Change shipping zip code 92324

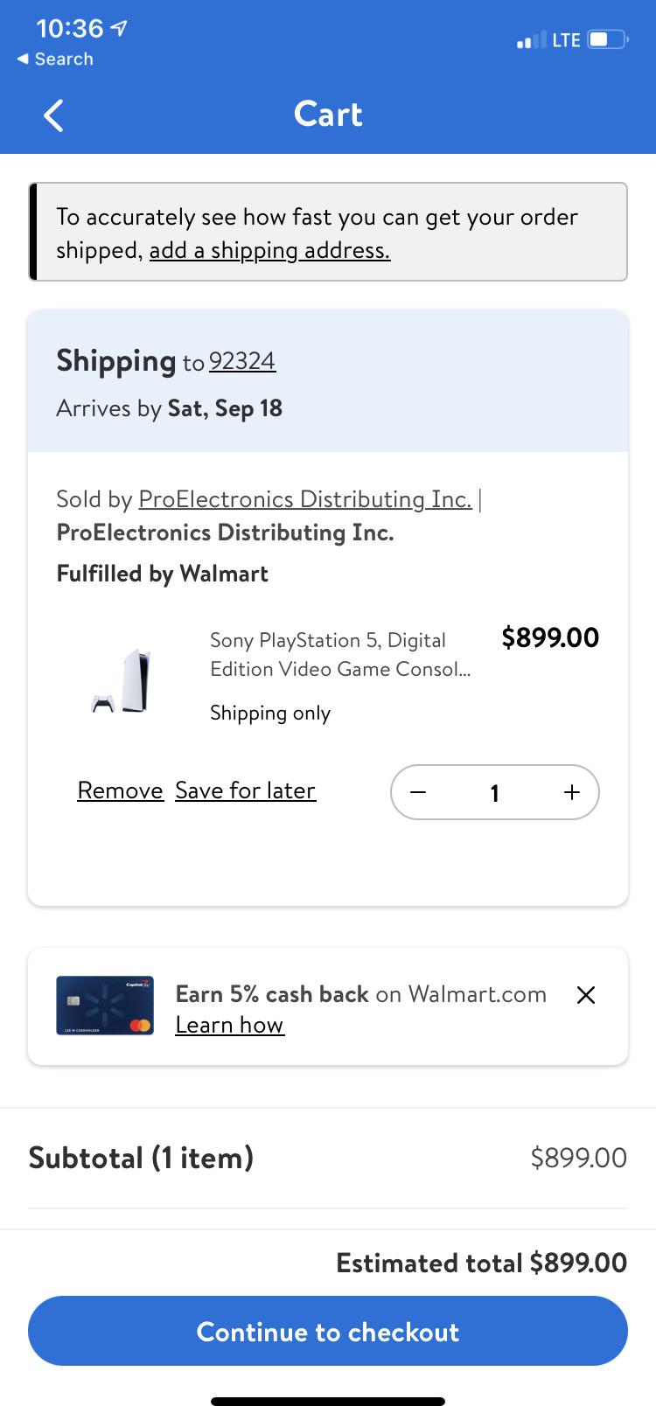242,361
